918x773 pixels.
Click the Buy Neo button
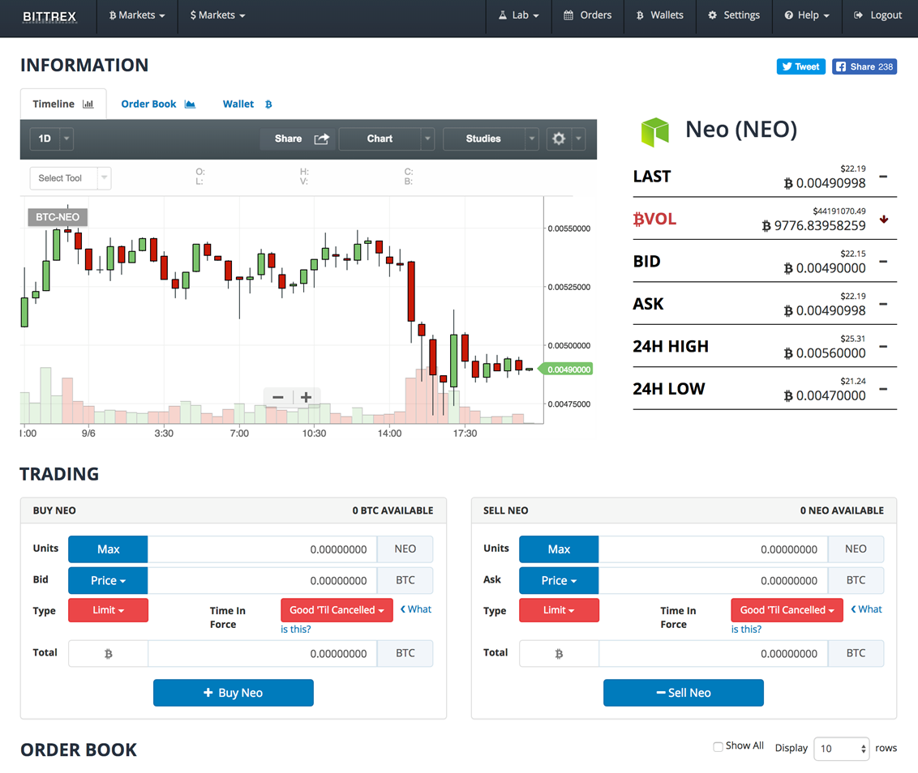234,693
